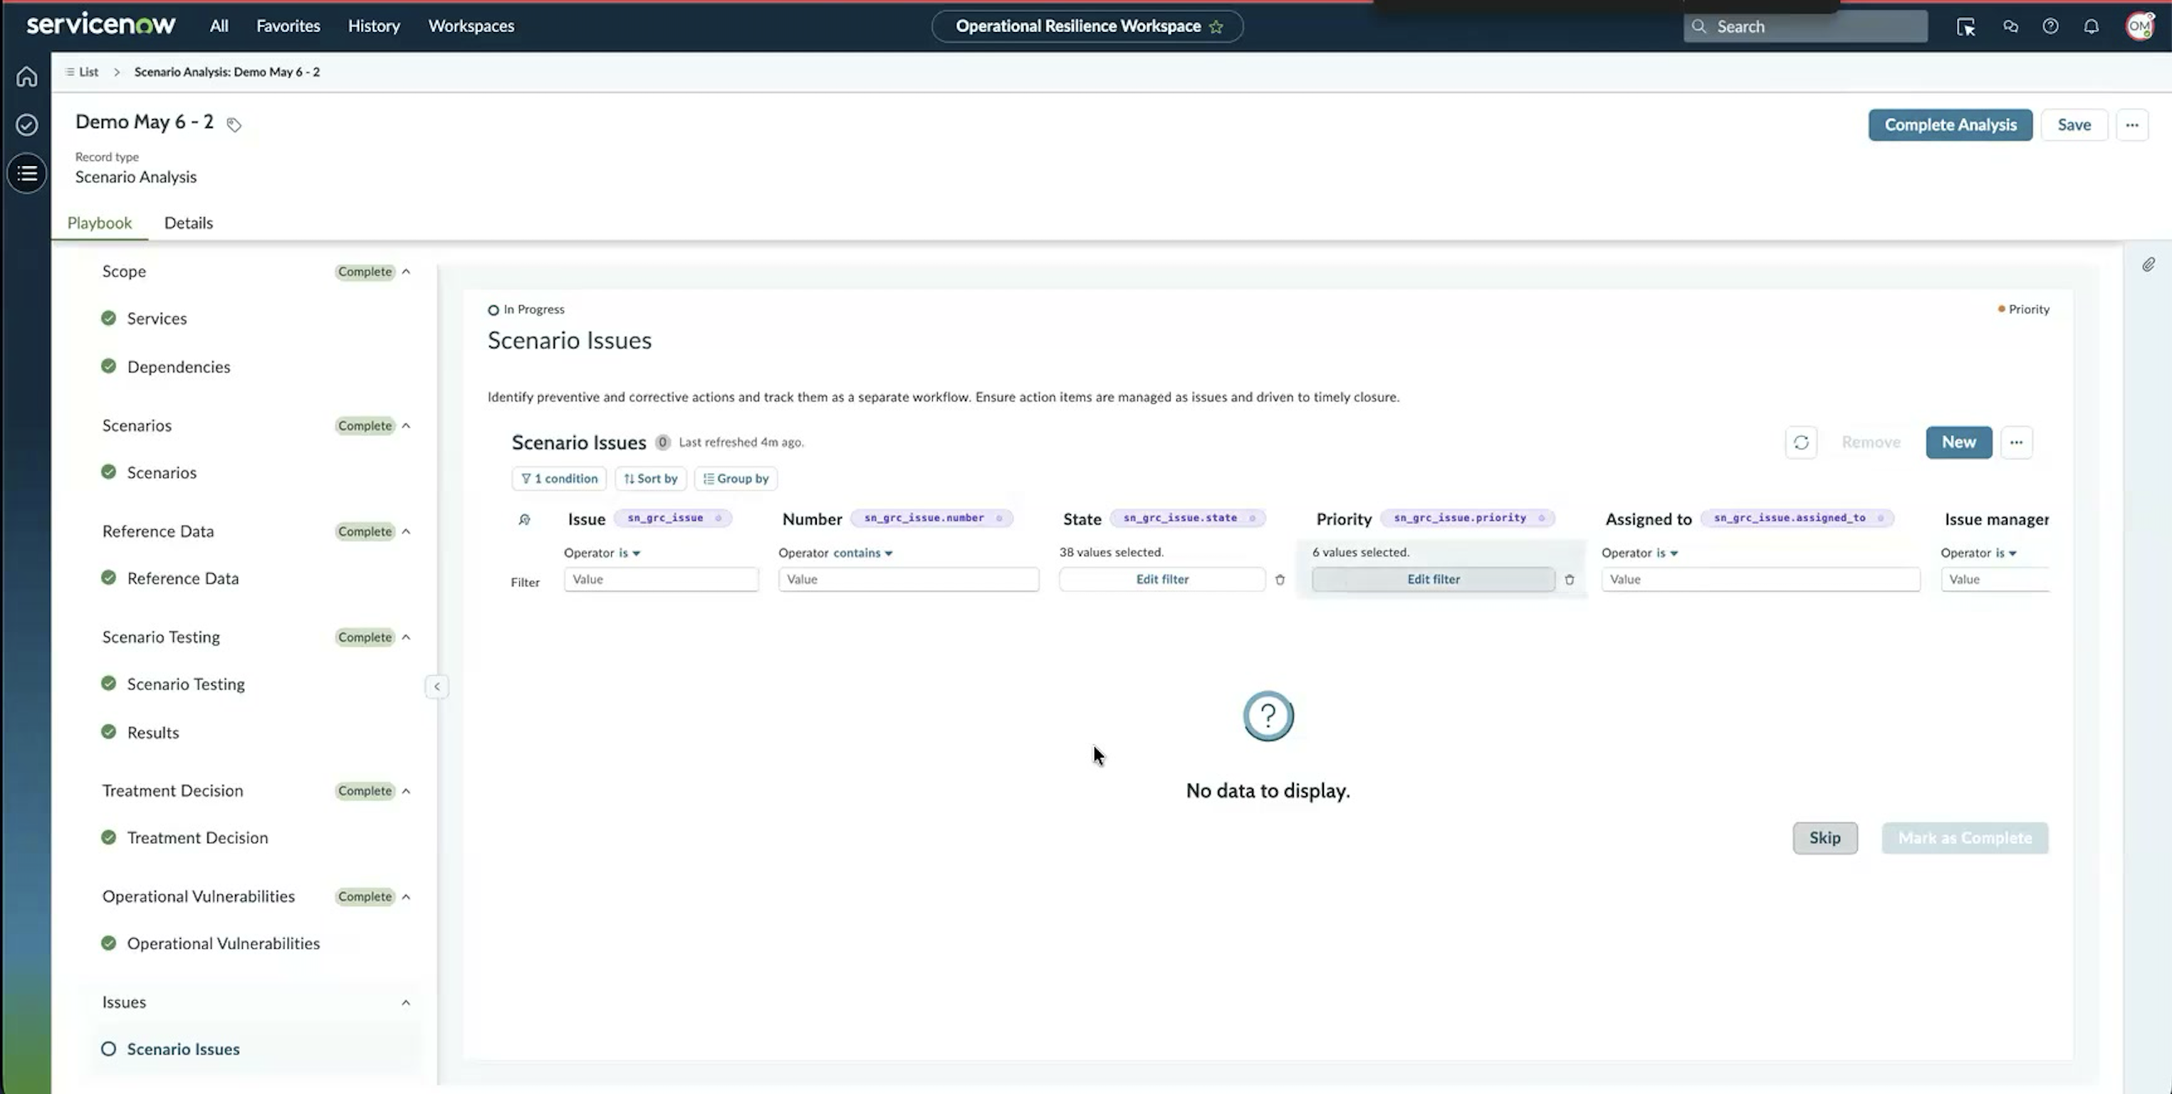
Task: Open the List icon in left sidebar
Action: [27, 173]
